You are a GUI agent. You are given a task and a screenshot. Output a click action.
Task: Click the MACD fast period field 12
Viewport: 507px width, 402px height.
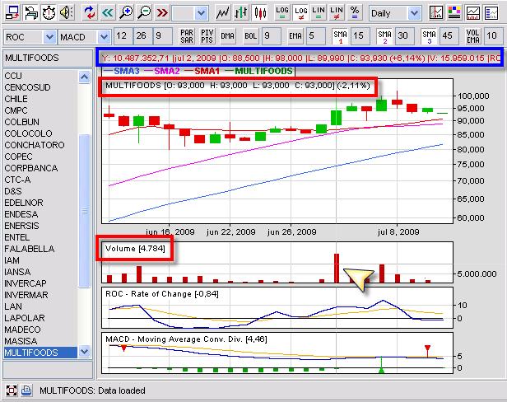(123, 36)
